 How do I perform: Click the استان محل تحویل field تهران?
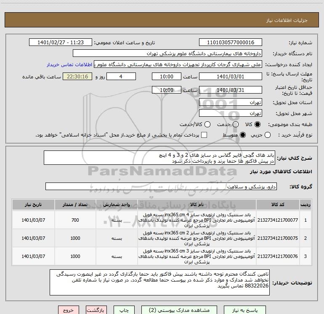pos(231,102)
